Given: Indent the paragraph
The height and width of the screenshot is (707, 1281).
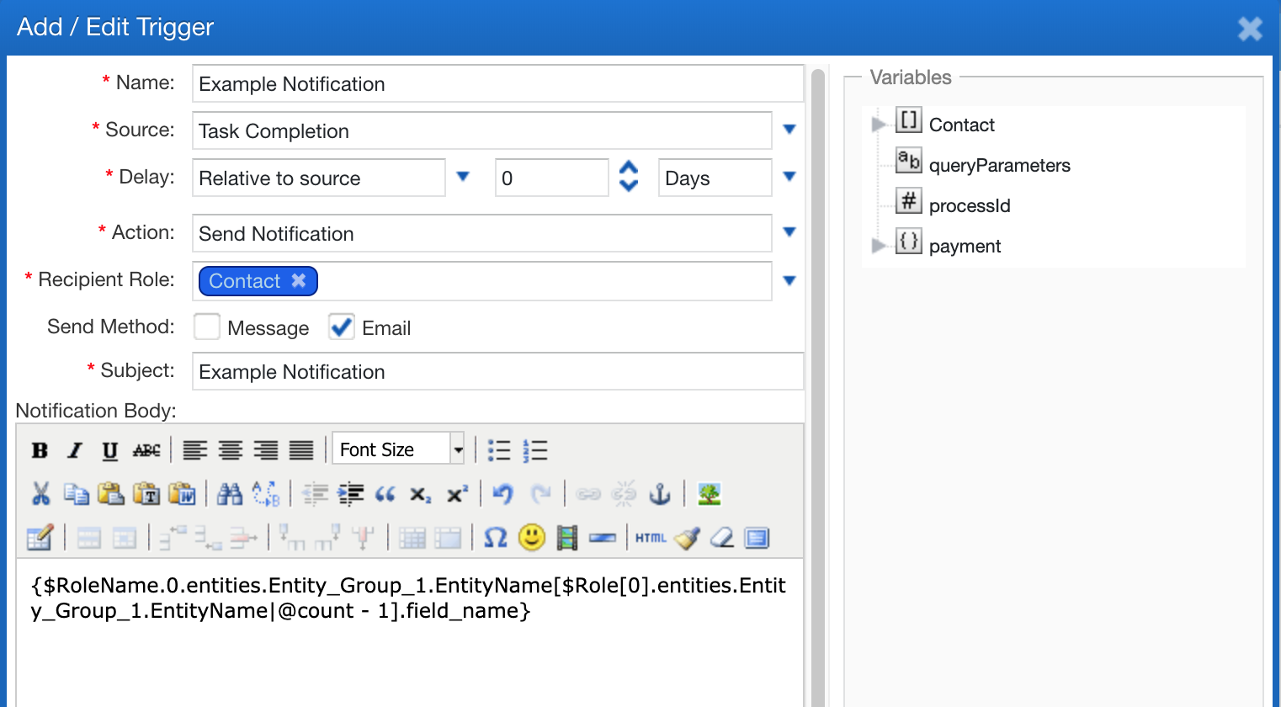Looking at the screenshot, I should point(350,494).
